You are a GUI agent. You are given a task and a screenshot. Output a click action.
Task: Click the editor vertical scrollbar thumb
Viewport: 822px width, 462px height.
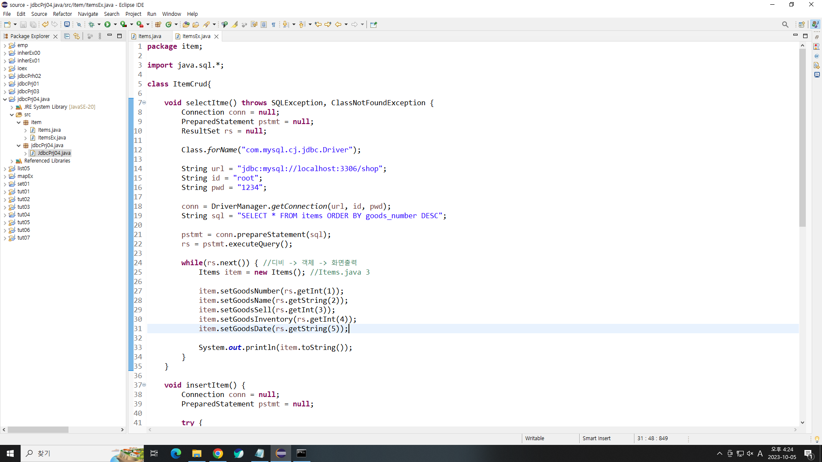[802, 137]
